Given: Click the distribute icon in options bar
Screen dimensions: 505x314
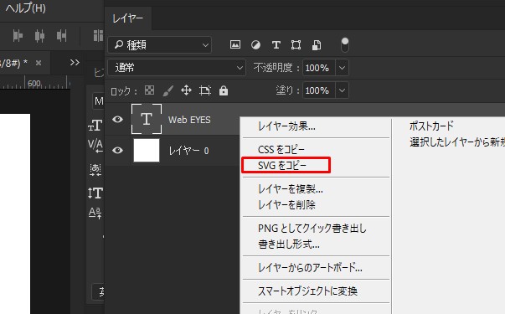Looking at the screenshot, I should coord(98,35).
